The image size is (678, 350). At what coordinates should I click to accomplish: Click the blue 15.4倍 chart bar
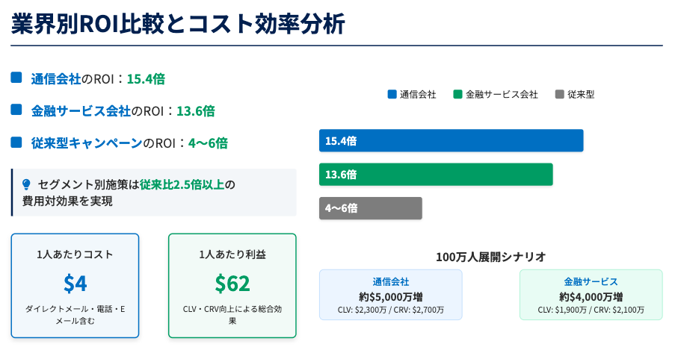tap(451, 141)
